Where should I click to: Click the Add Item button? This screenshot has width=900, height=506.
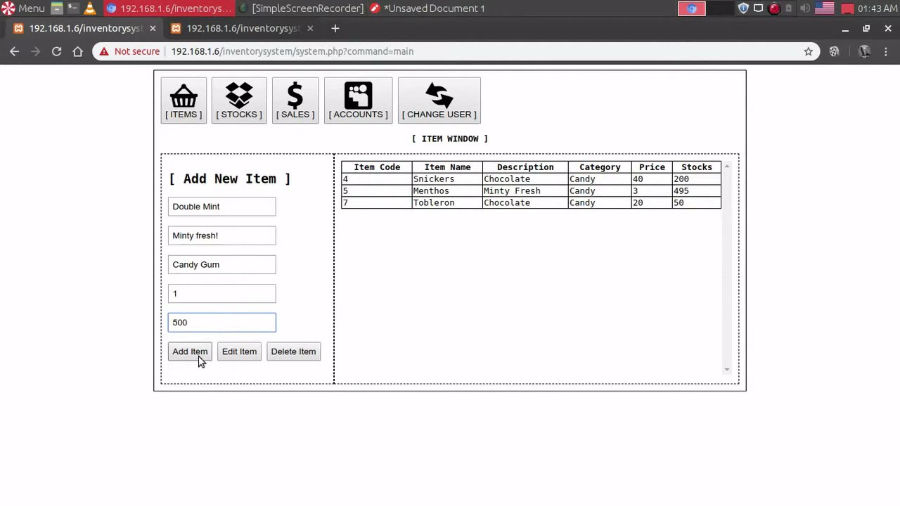coord(190,351)
